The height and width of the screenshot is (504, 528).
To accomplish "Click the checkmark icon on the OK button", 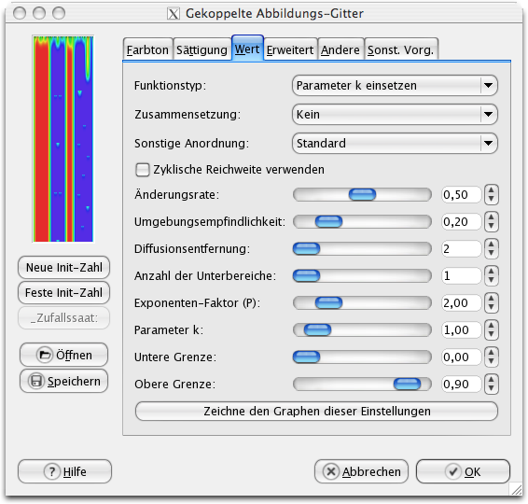I will click(x=453, y=471).
